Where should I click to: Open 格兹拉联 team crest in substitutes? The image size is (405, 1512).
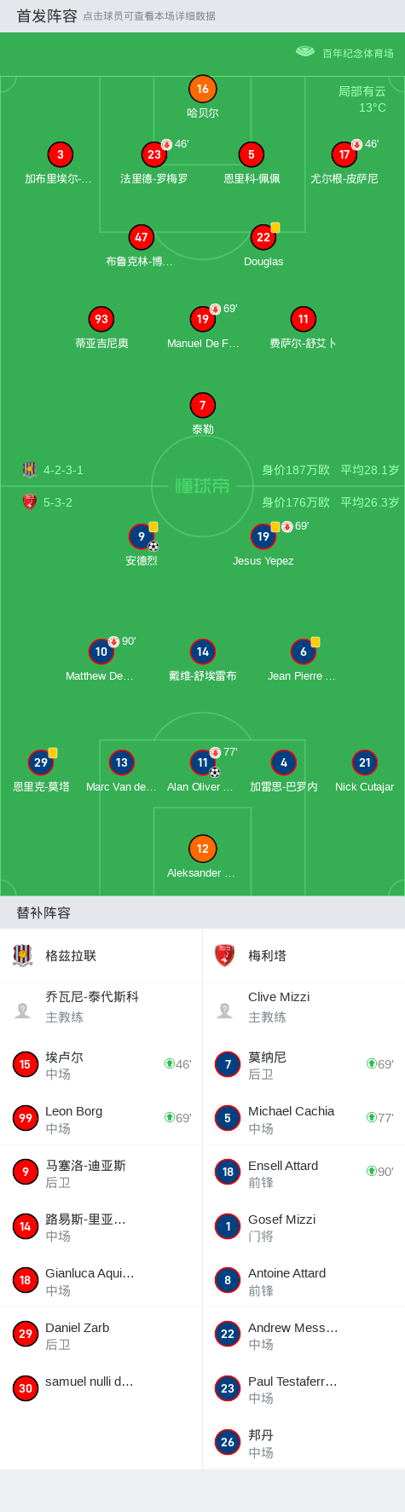(23, 955)
